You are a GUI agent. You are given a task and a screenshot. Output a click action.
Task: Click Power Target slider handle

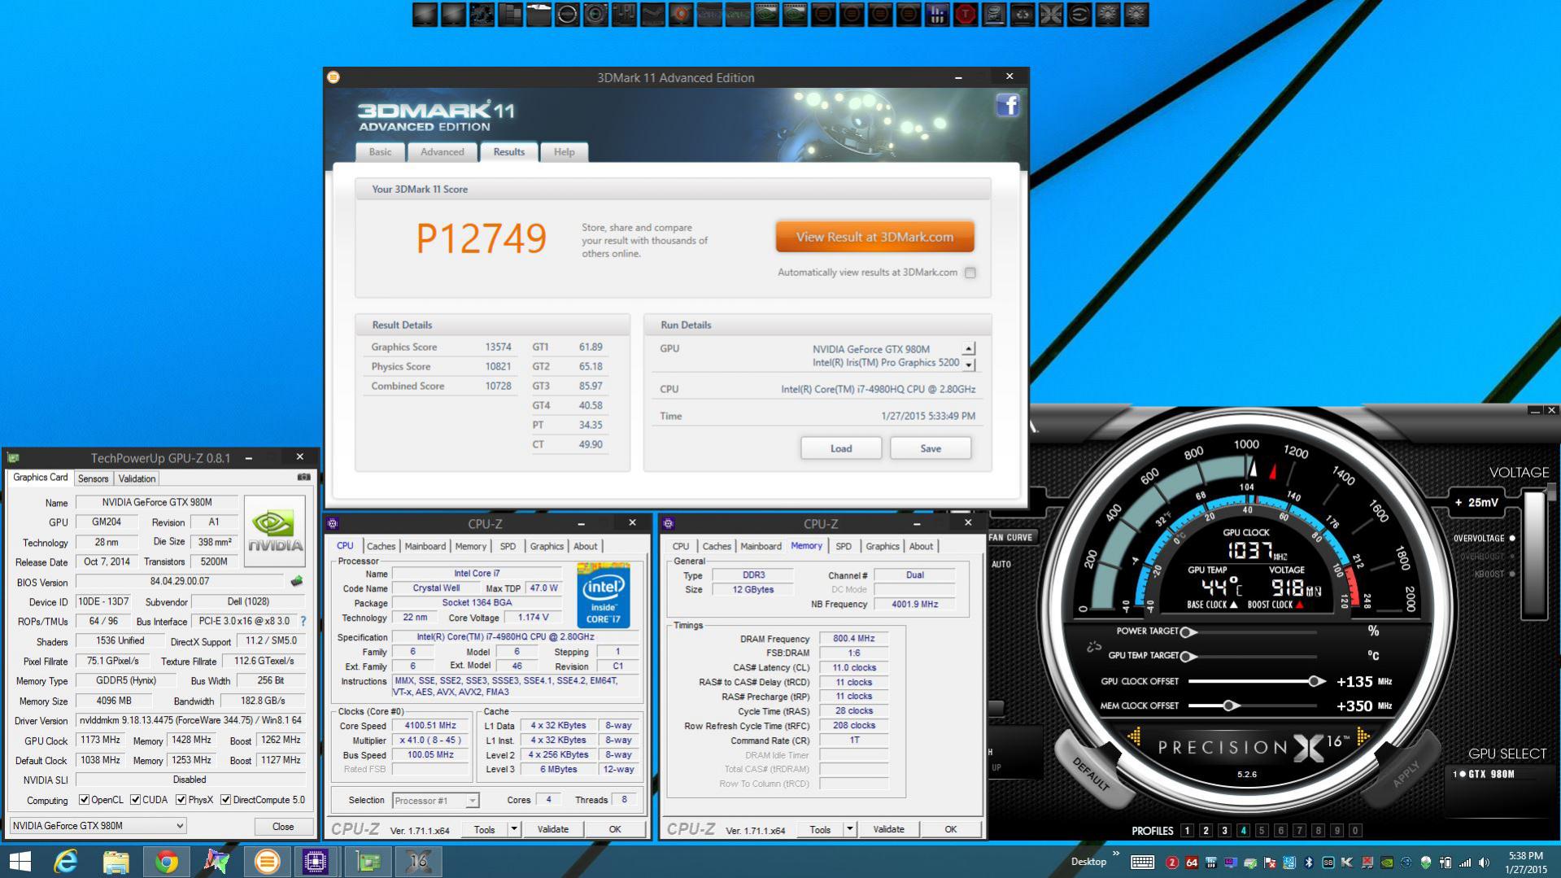(1187, 631)
